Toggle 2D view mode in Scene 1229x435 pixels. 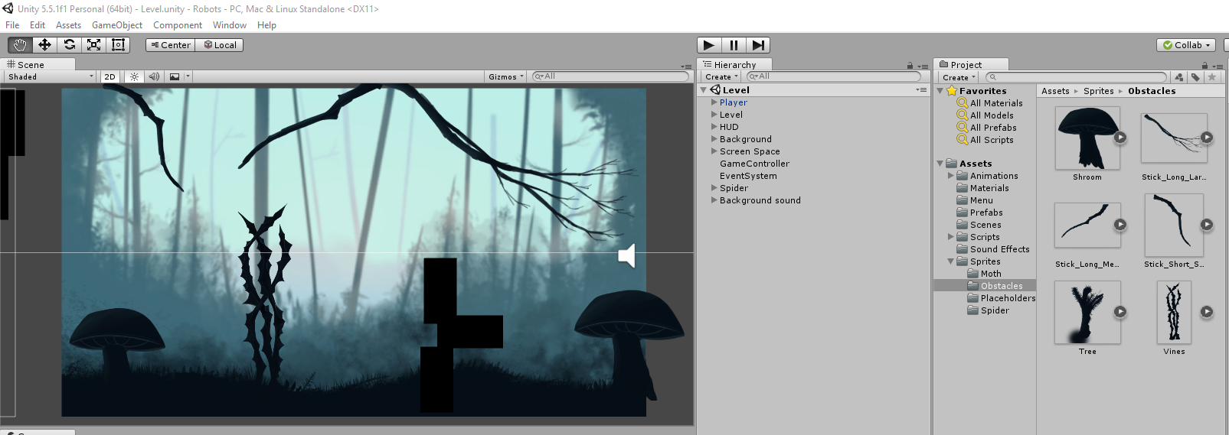point(109,76)
